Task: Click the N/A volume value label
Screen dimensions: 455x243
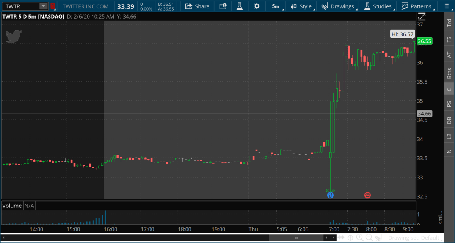Action: (30, 206)
